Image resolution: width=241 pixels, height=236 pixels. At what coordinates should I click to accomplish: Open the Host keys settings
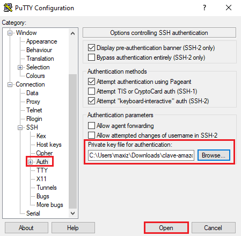pos(49,145)
